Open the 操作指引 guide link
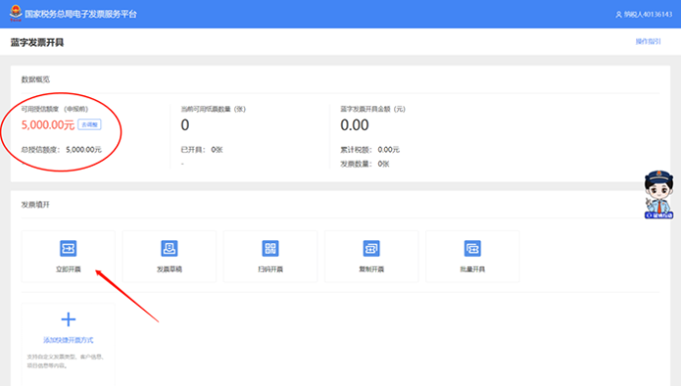681x386 pixels. pyautogui.click(x=648, y=42)
